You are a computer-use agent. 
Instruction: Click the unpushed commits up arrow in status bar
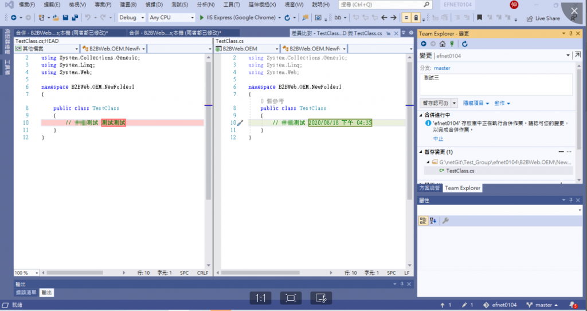point(446,305)
